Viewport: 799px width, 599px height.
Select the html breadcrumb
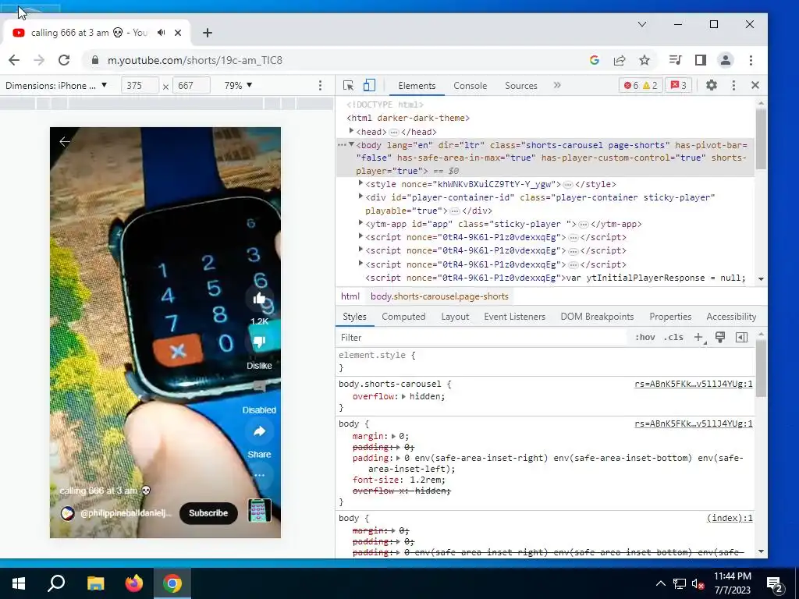click(x=350, y=296)
